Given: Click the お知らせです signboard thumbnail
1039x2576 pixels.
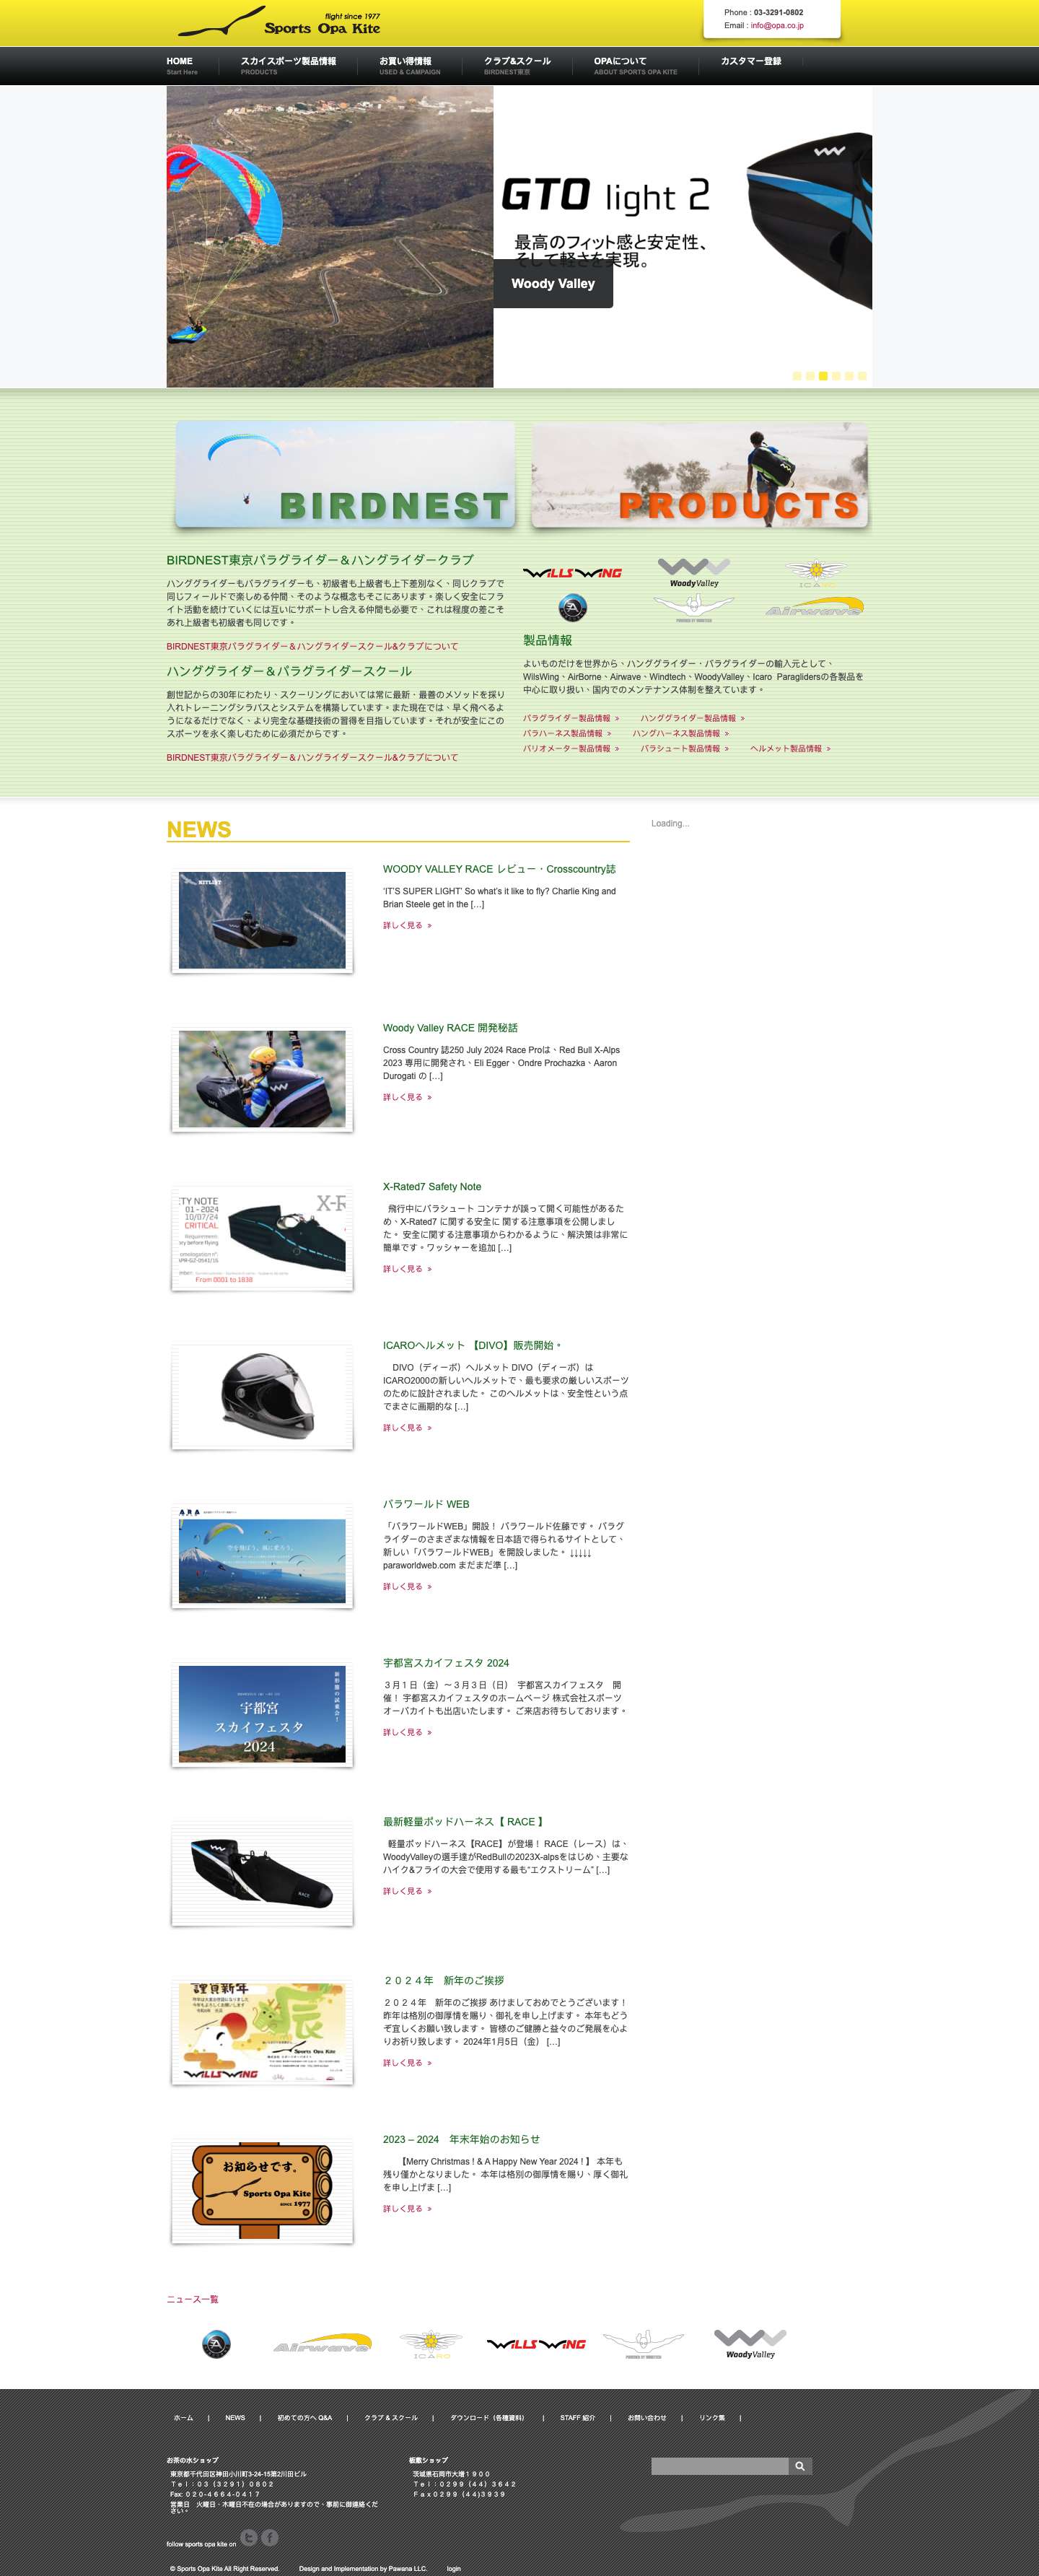Looking at the screenshot, I should (x=262, y=2192).
